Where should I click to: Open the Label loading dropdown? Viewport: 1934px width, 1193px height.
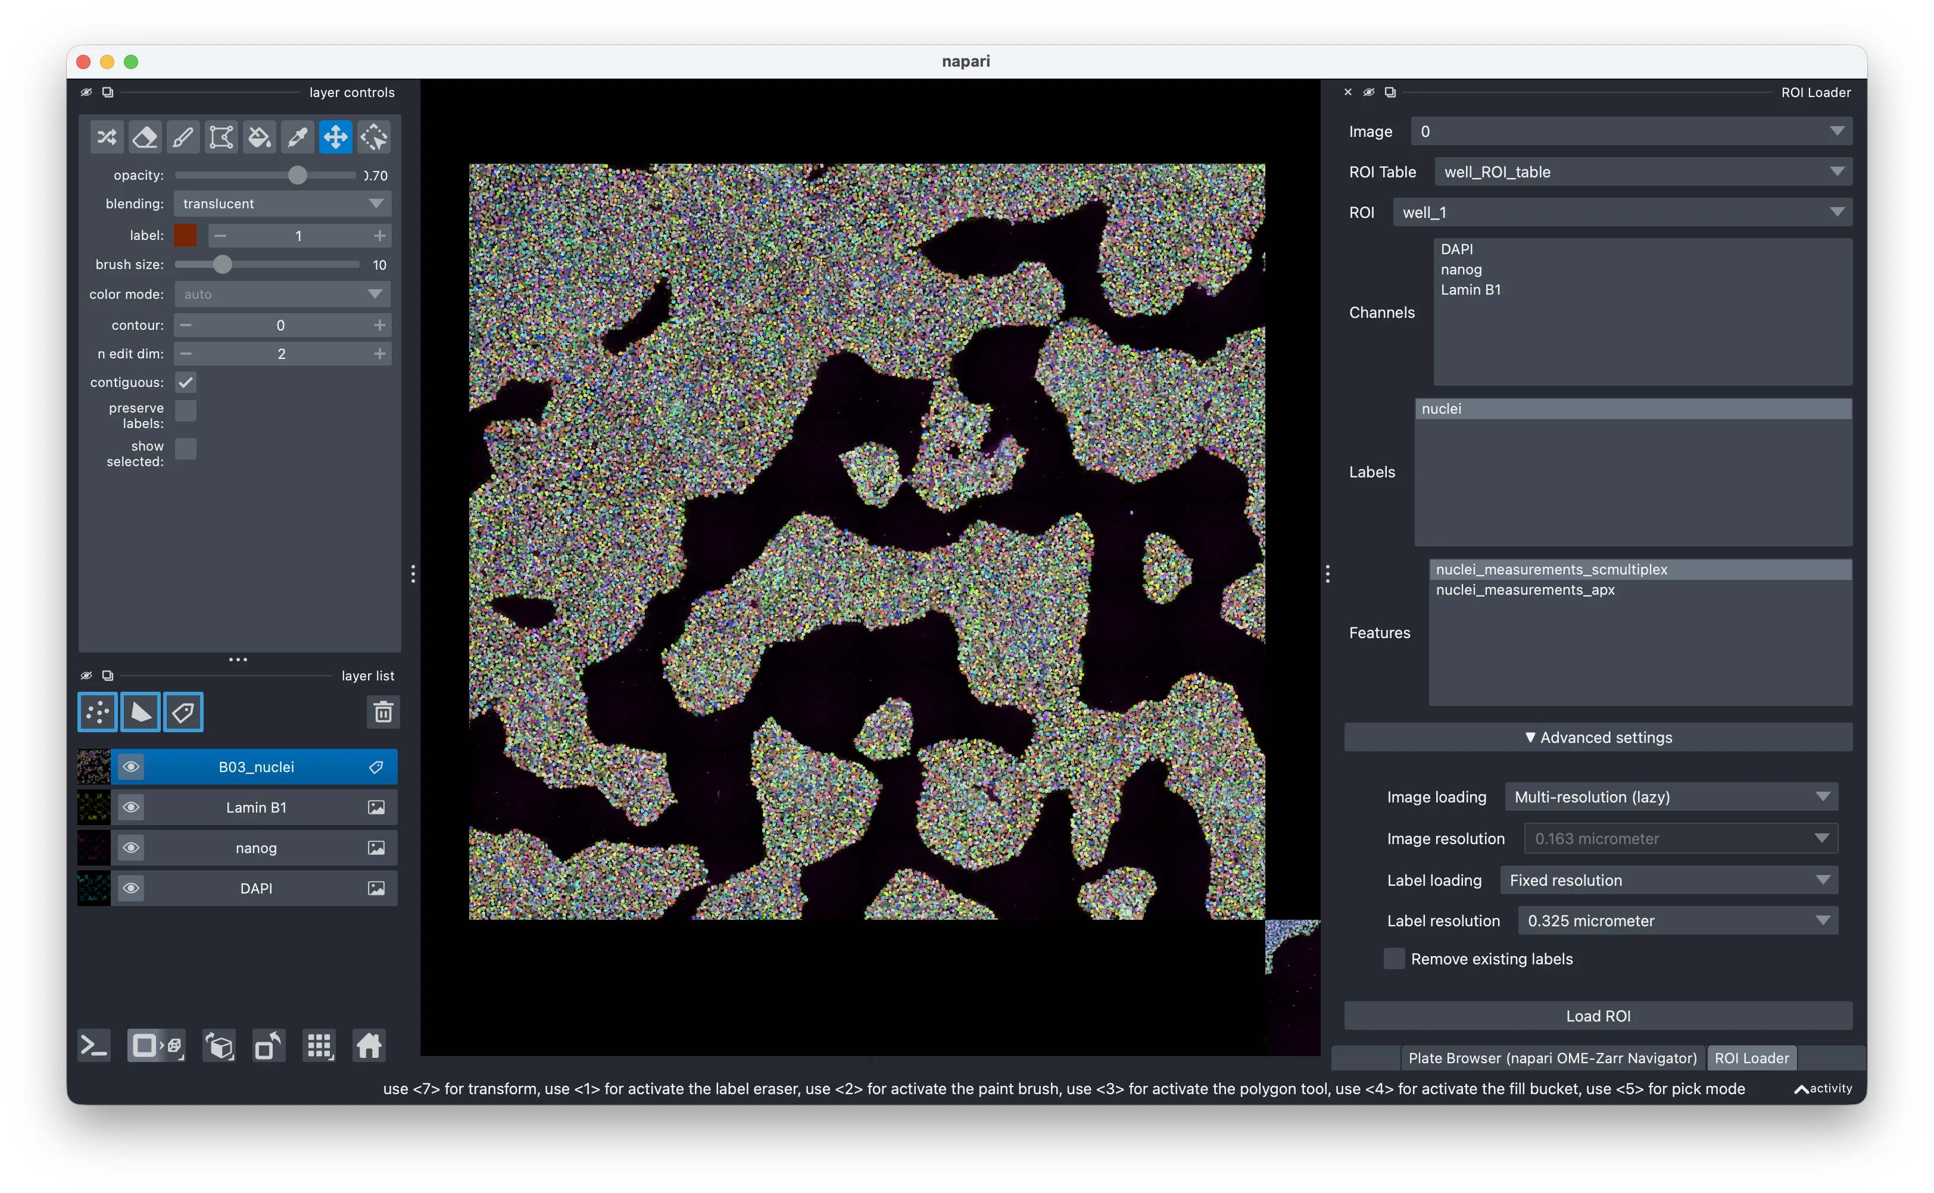coord(1669,880)
